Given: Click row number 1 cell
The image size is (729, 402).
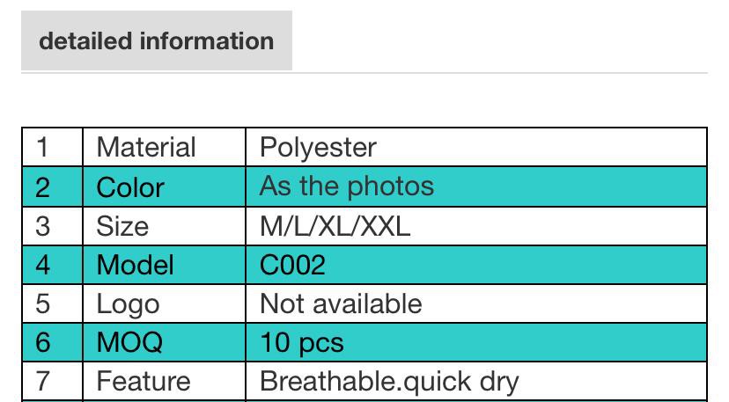Looking at the screenshot, I should 42,147.
